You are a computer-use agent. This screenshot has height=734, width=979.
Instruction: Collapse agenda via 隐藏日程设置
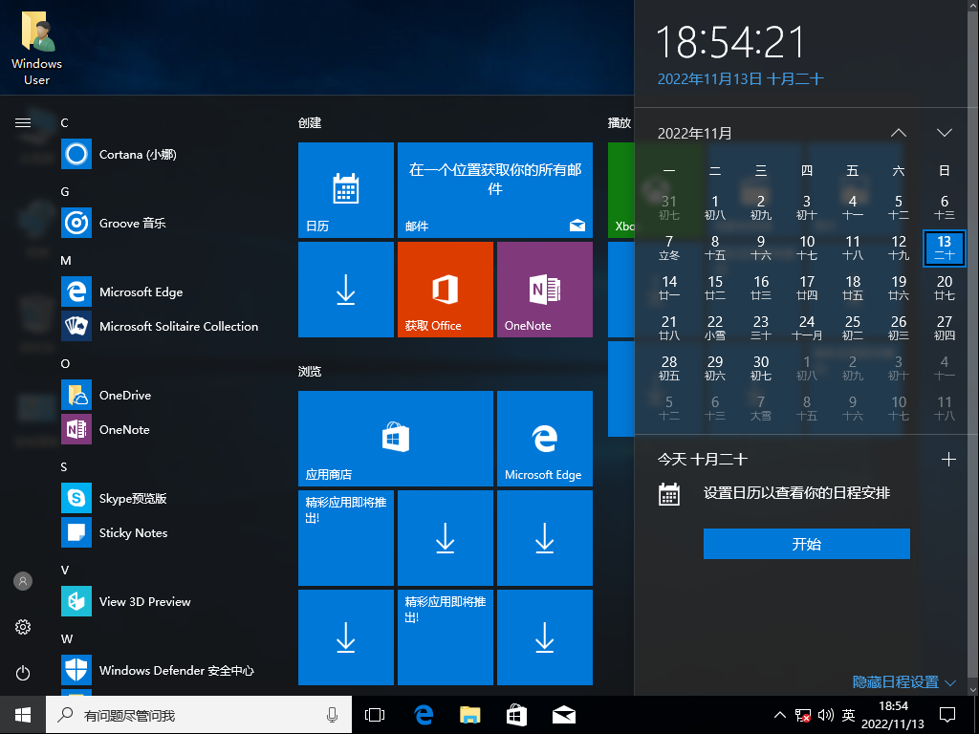pyautogui.click(x=904, y=682)
